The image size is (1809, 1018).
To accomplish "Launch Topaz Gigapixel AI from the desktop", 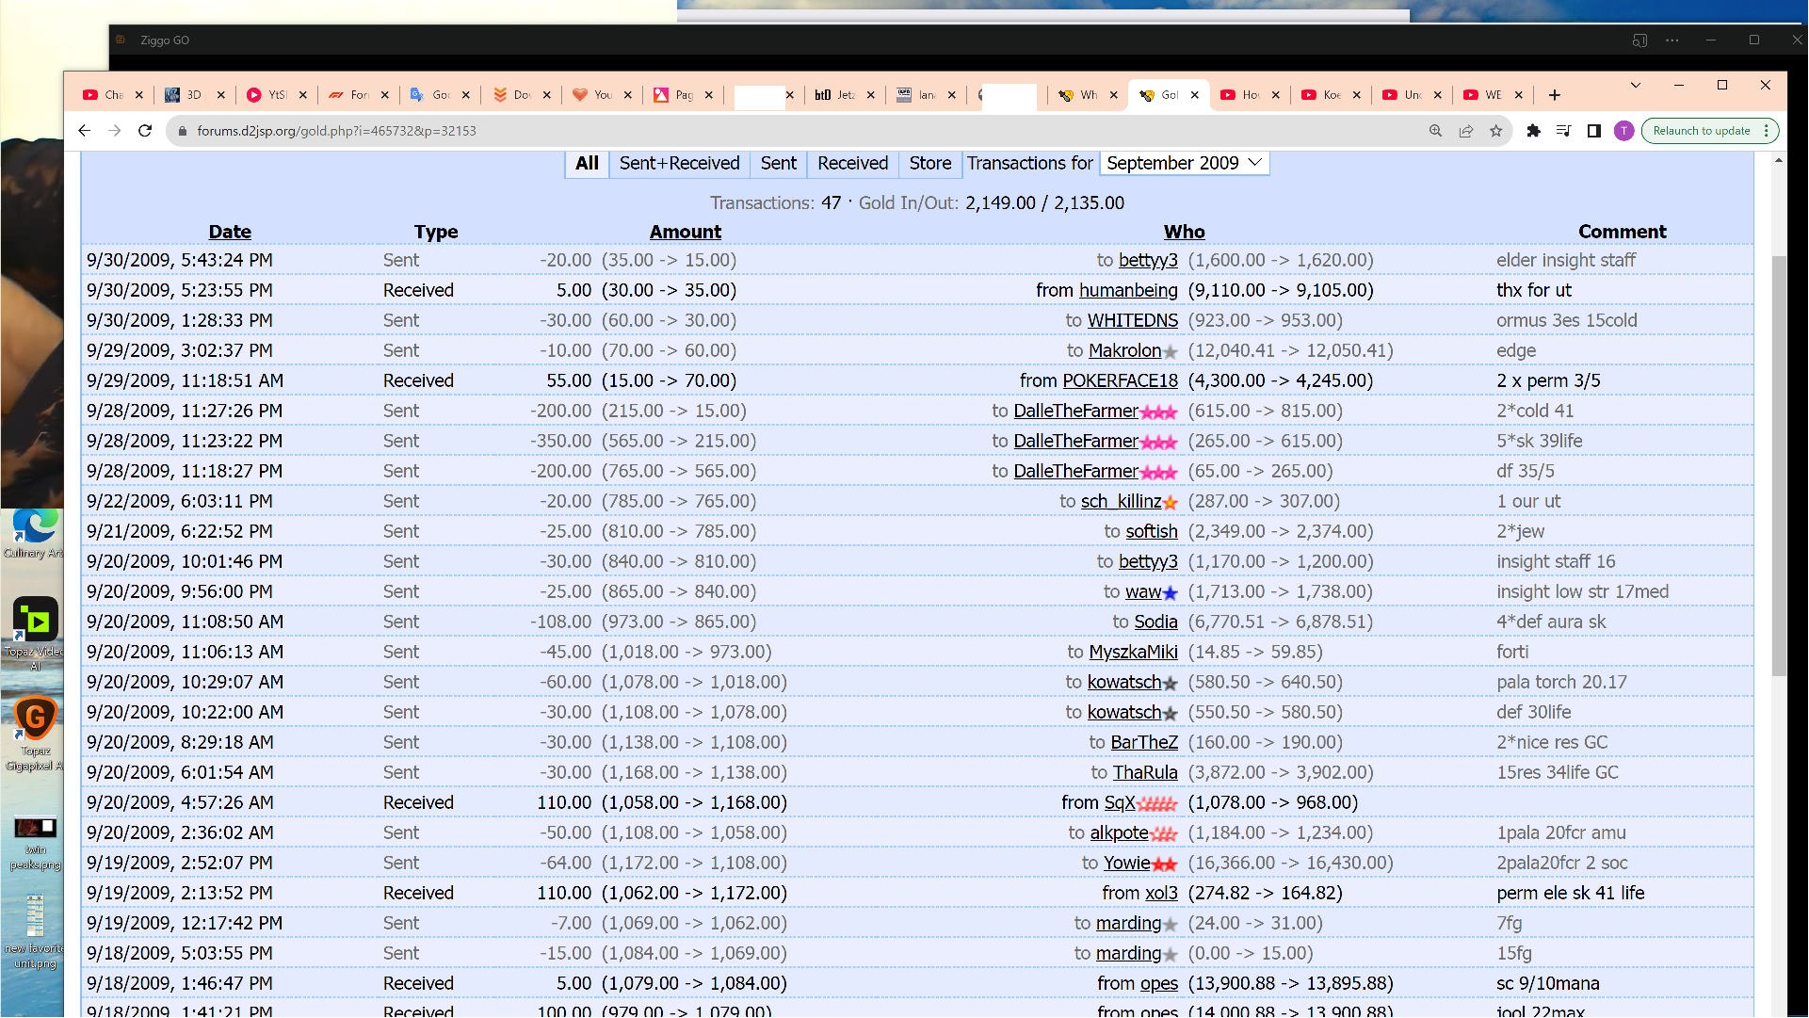I will tap(35, 718).
